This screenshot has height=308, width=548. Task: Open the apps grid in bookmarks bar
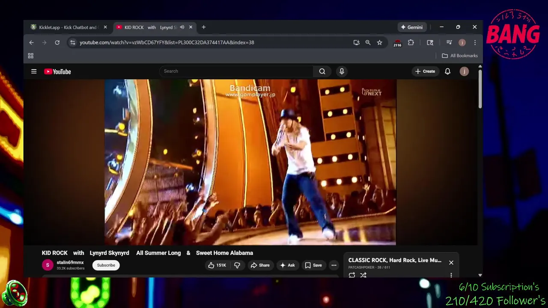[30, 56]
